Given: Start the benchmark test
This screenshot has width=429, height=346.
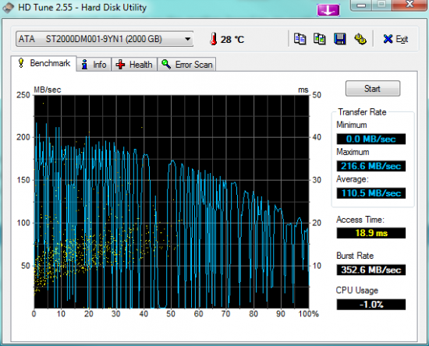Looking at the screenshot, I should tap(373, 89).
